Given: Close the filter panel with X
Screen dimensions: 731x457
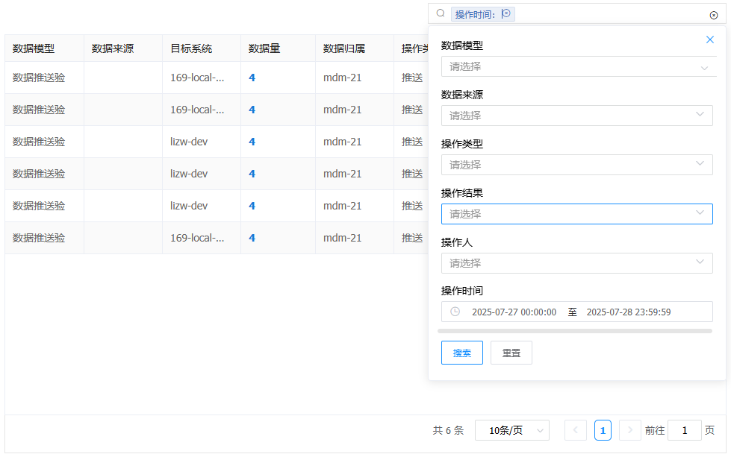Looking at the screenshot, I should point(710,40).
